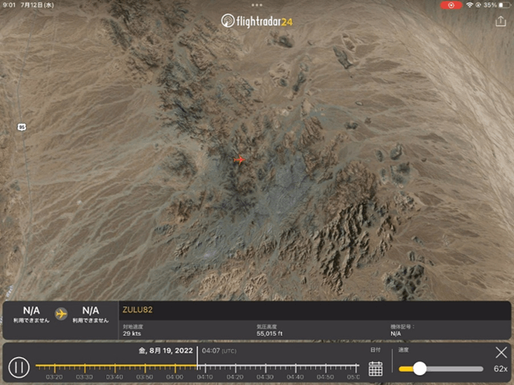Screen dimensions: 514x385
Task: Jump to 04:30 on timeline
Action: 265,377
